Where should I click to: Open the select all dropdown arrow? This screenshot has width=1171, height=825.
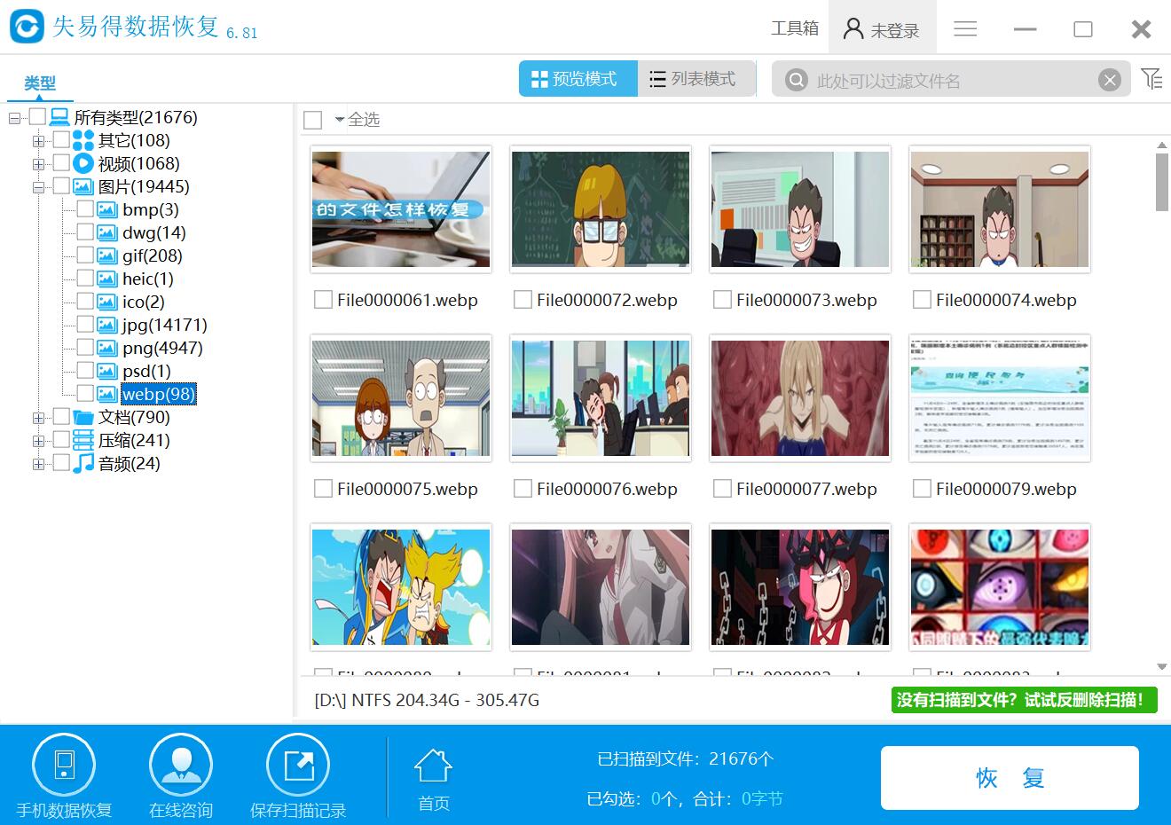pyautogui.click(x=339, y=120)
